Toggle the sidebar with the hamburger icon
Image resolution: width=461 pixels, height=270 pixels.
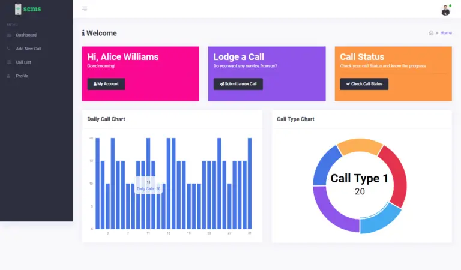84,8
